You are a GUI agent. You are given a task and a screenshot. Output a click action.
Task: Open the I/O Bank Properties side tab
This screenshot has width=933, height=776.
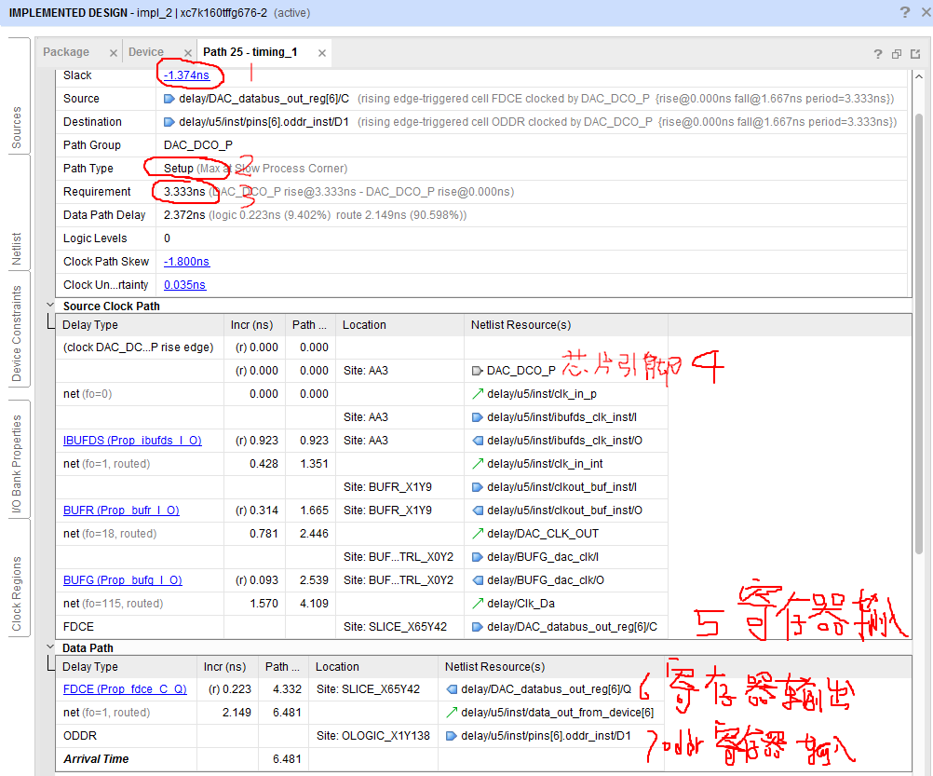click(x=17, y=464)
